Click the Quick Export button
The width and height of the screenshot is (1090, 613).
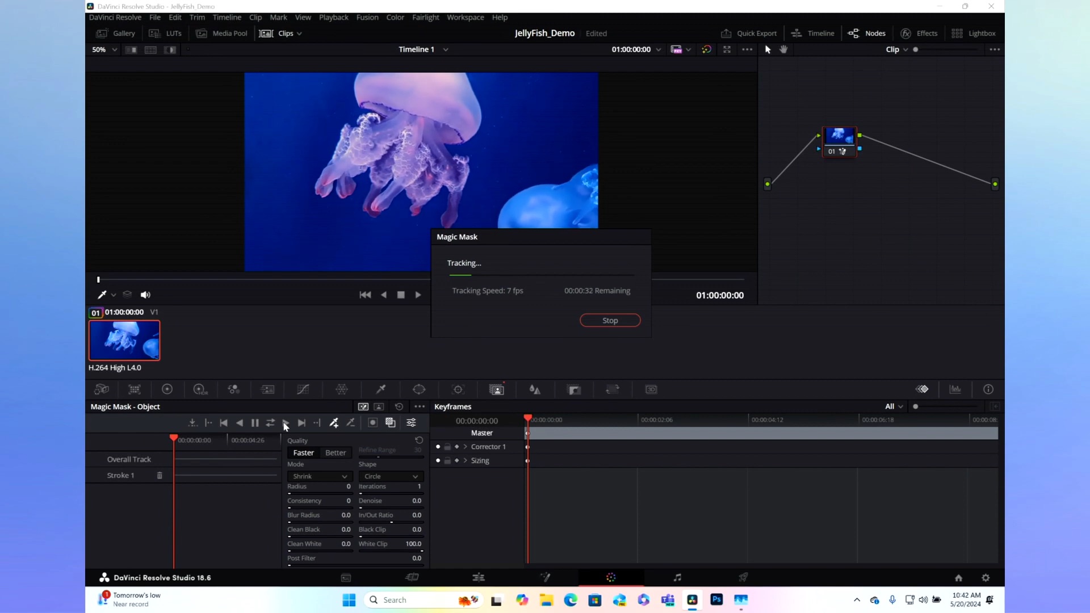pos(749,33)
